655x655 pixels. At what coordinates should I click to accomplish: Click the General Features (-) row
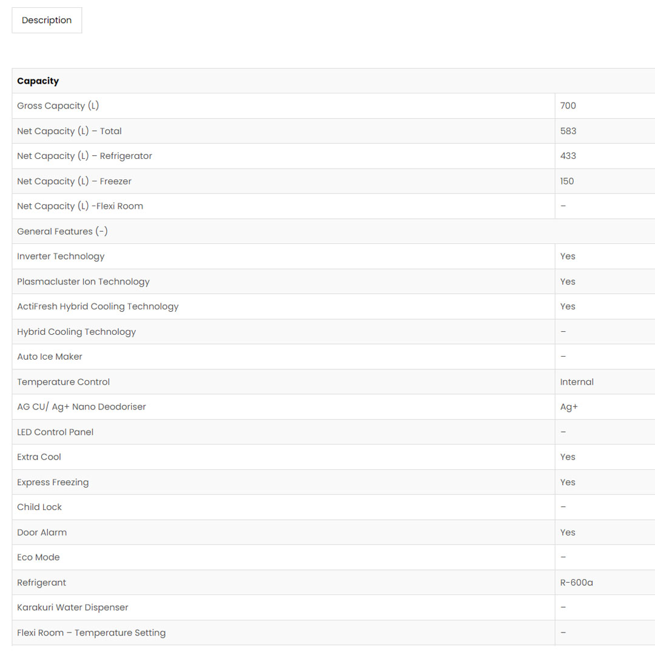[x=62, y=231]
